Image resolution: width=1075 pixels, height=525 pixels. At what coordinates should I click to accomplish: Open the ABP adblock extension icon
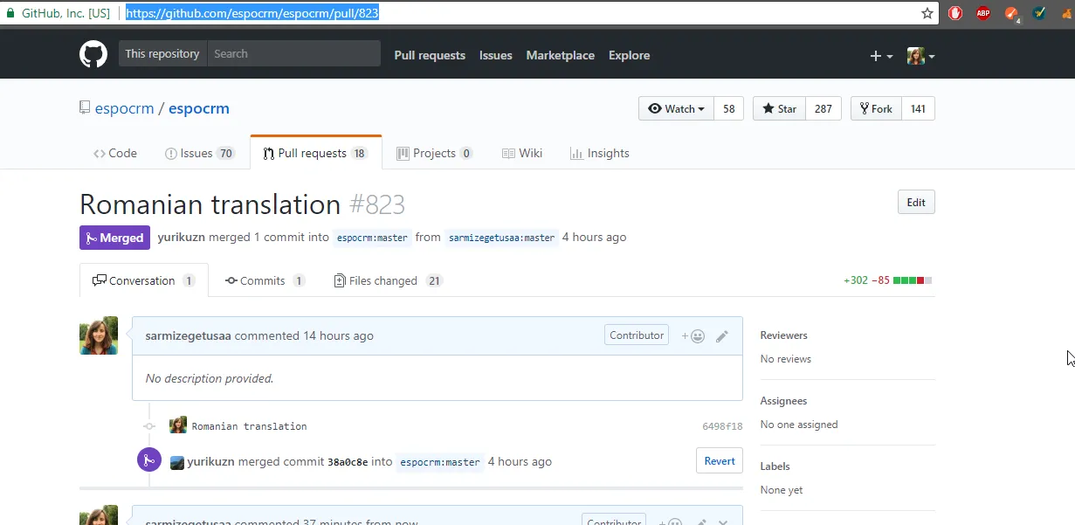click(983, 13)
